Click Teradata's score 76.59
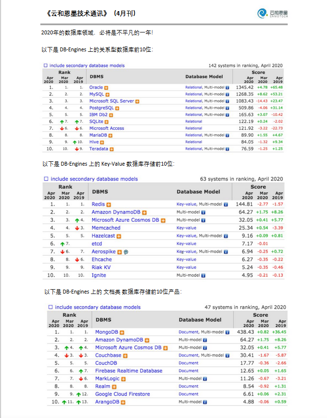The width and height of the screenshot is (327, 418). (x=248, y=149)
